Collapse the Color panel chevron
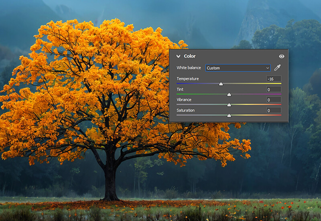Image resolution: width=321 pixels, height=221 pixels. click(x=178, y=56)
